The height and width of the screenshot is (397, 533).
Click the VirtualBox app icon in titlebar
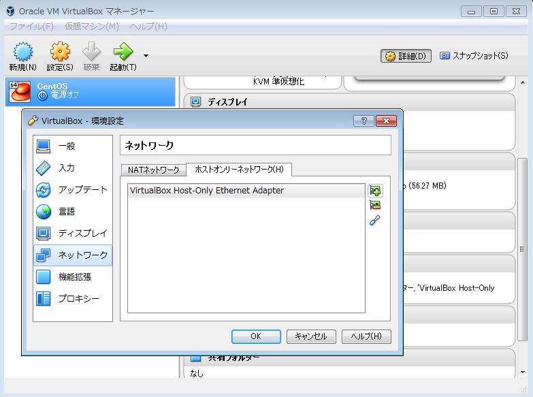click(10, 11)
